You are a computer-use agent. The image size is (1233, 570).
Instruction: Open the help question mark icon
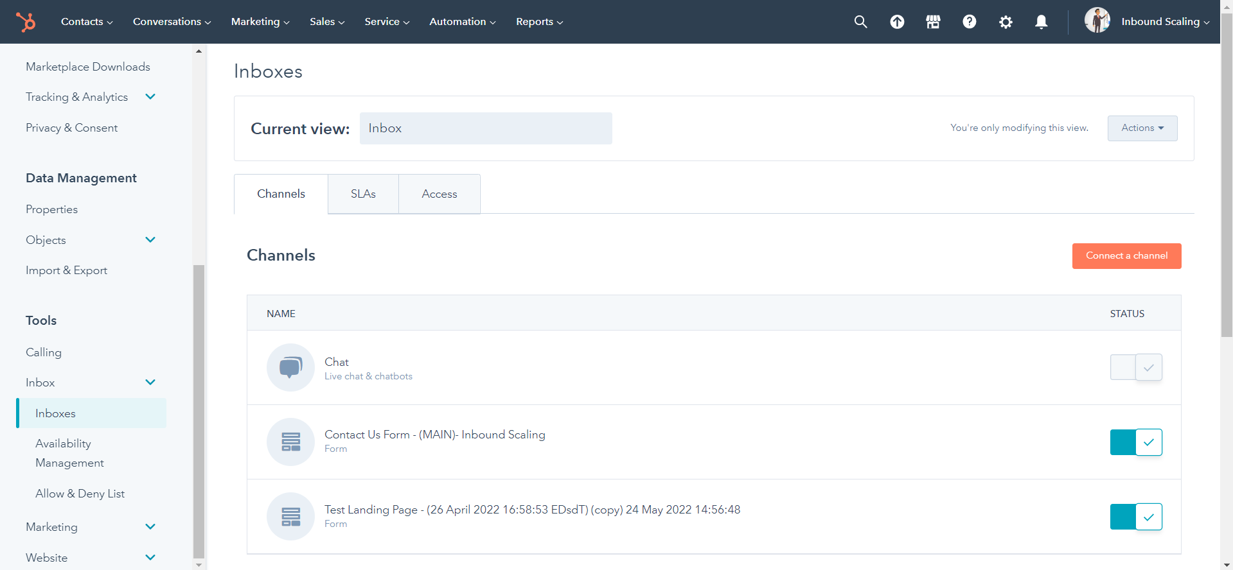coord(970,22)
